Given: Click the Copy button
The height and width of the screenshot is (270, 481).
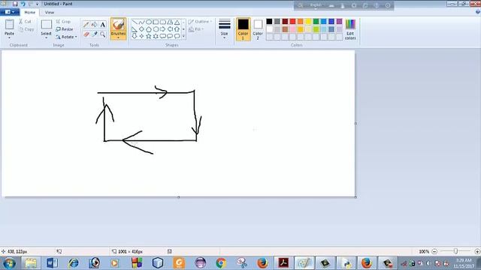Looking at the screenshot, I should 26,29.
